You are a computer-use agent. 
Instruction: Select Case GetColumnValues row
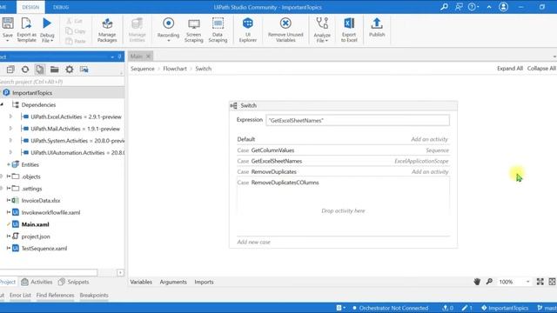pos(343,150)
